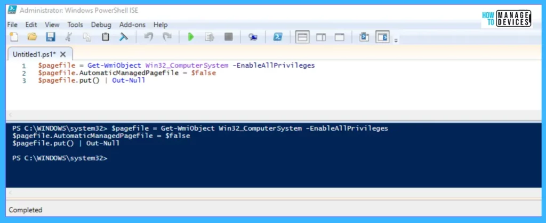Open the Help menu

(160, 25)
